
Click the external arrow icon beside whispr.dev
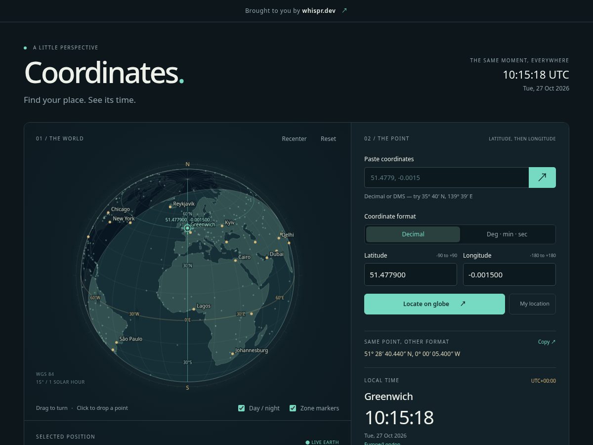[x=344, y=10]
